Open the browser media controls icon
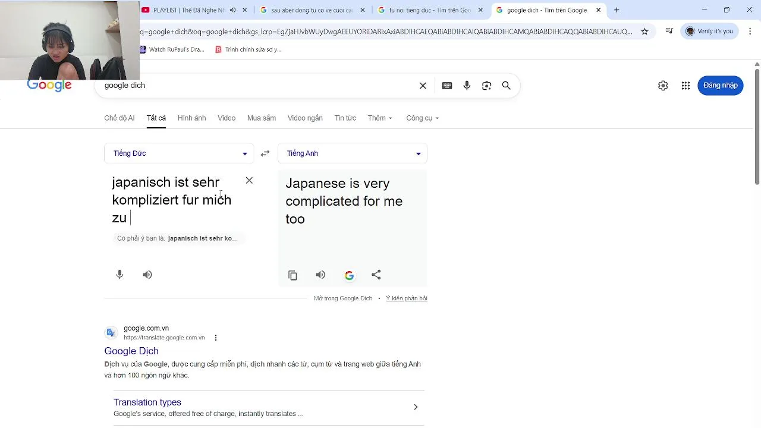 [x=669, y=32]
